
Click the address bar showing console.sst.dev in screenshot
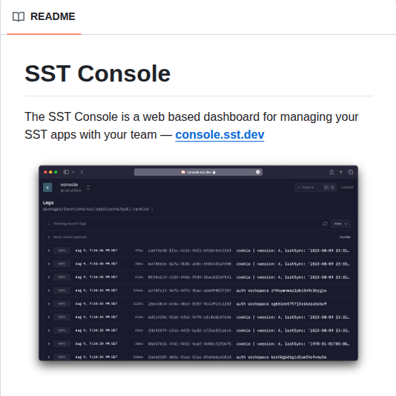click(x=198, y=172)
